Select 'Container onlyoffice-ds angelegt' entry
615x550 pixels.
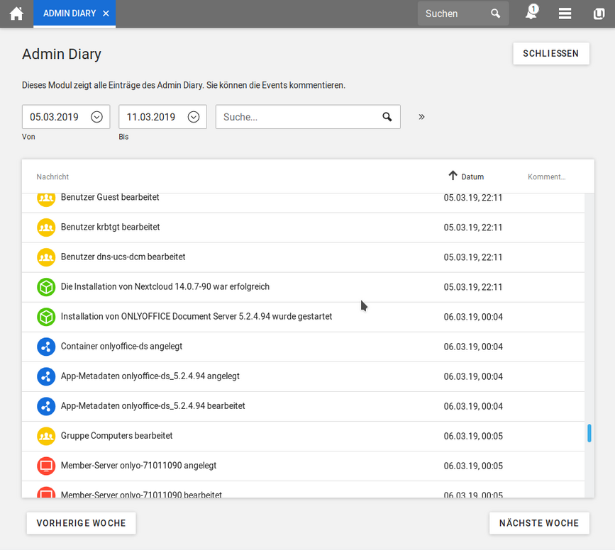[x=121, y=346]
